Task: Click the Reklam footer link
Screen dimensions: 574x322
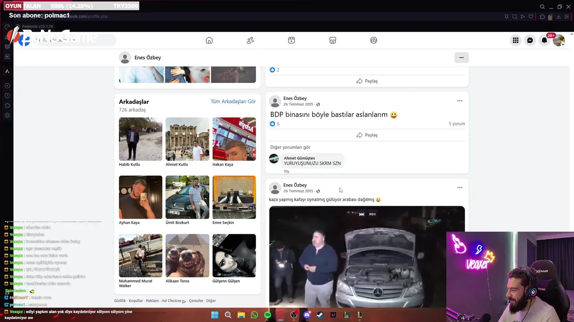Action: pyautogui.click(x=152, y=301)
